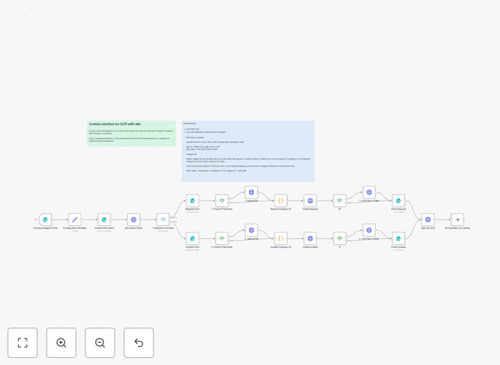This screenshot has width=500, height=365.
Task: Zoom out using the magnifier minus button
Action: pyautogui.click(x=100, y=343)
